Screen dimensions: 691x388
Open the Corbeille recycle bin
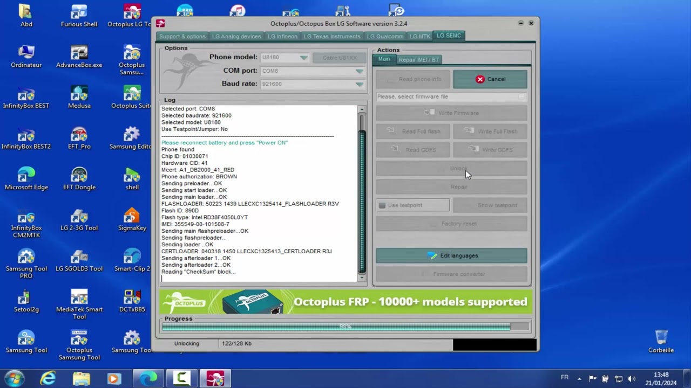tap(661, 342)
